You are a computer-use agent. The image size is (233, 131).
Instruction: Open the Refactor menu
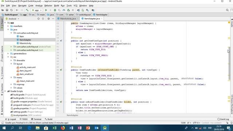click(x=48, y=6)
